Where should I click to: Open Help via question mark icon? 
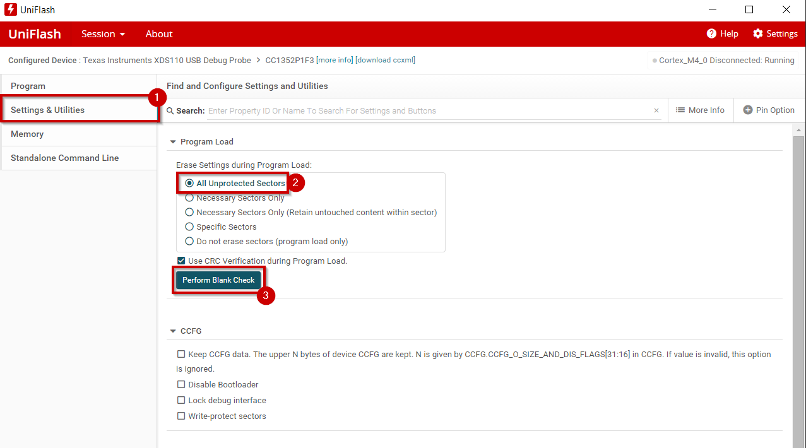pyautogui.click(x=711, y=34)
